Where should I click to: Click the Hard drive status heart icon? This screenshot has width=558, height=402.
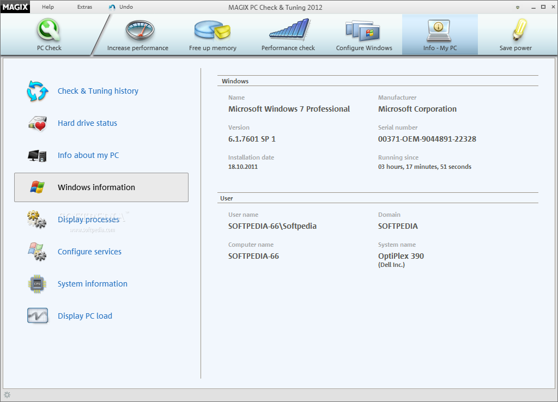[x=38, y=124]
